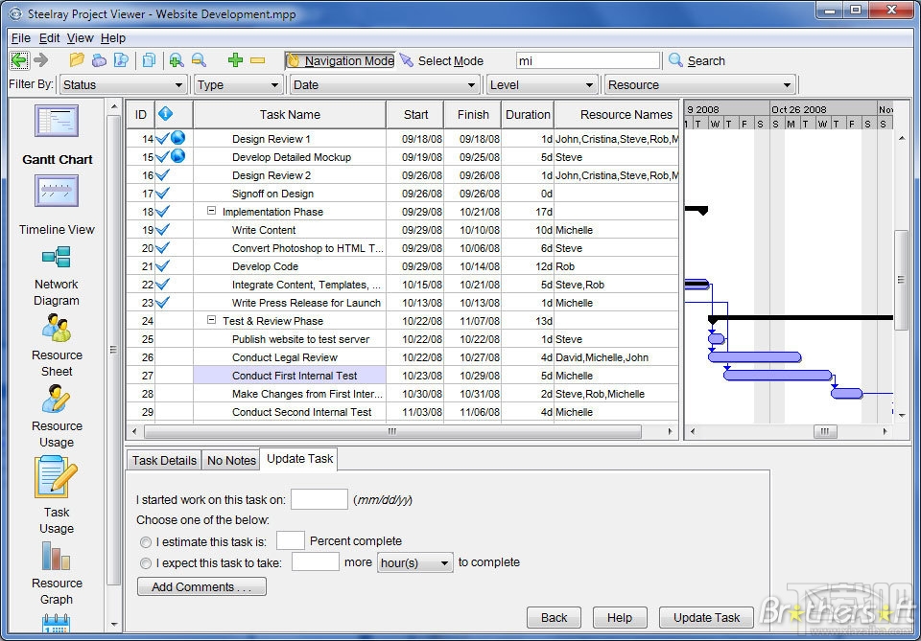The image size is (921, 641).
Task: Open a project file with the folder icon
Action: tap(76, 59)
